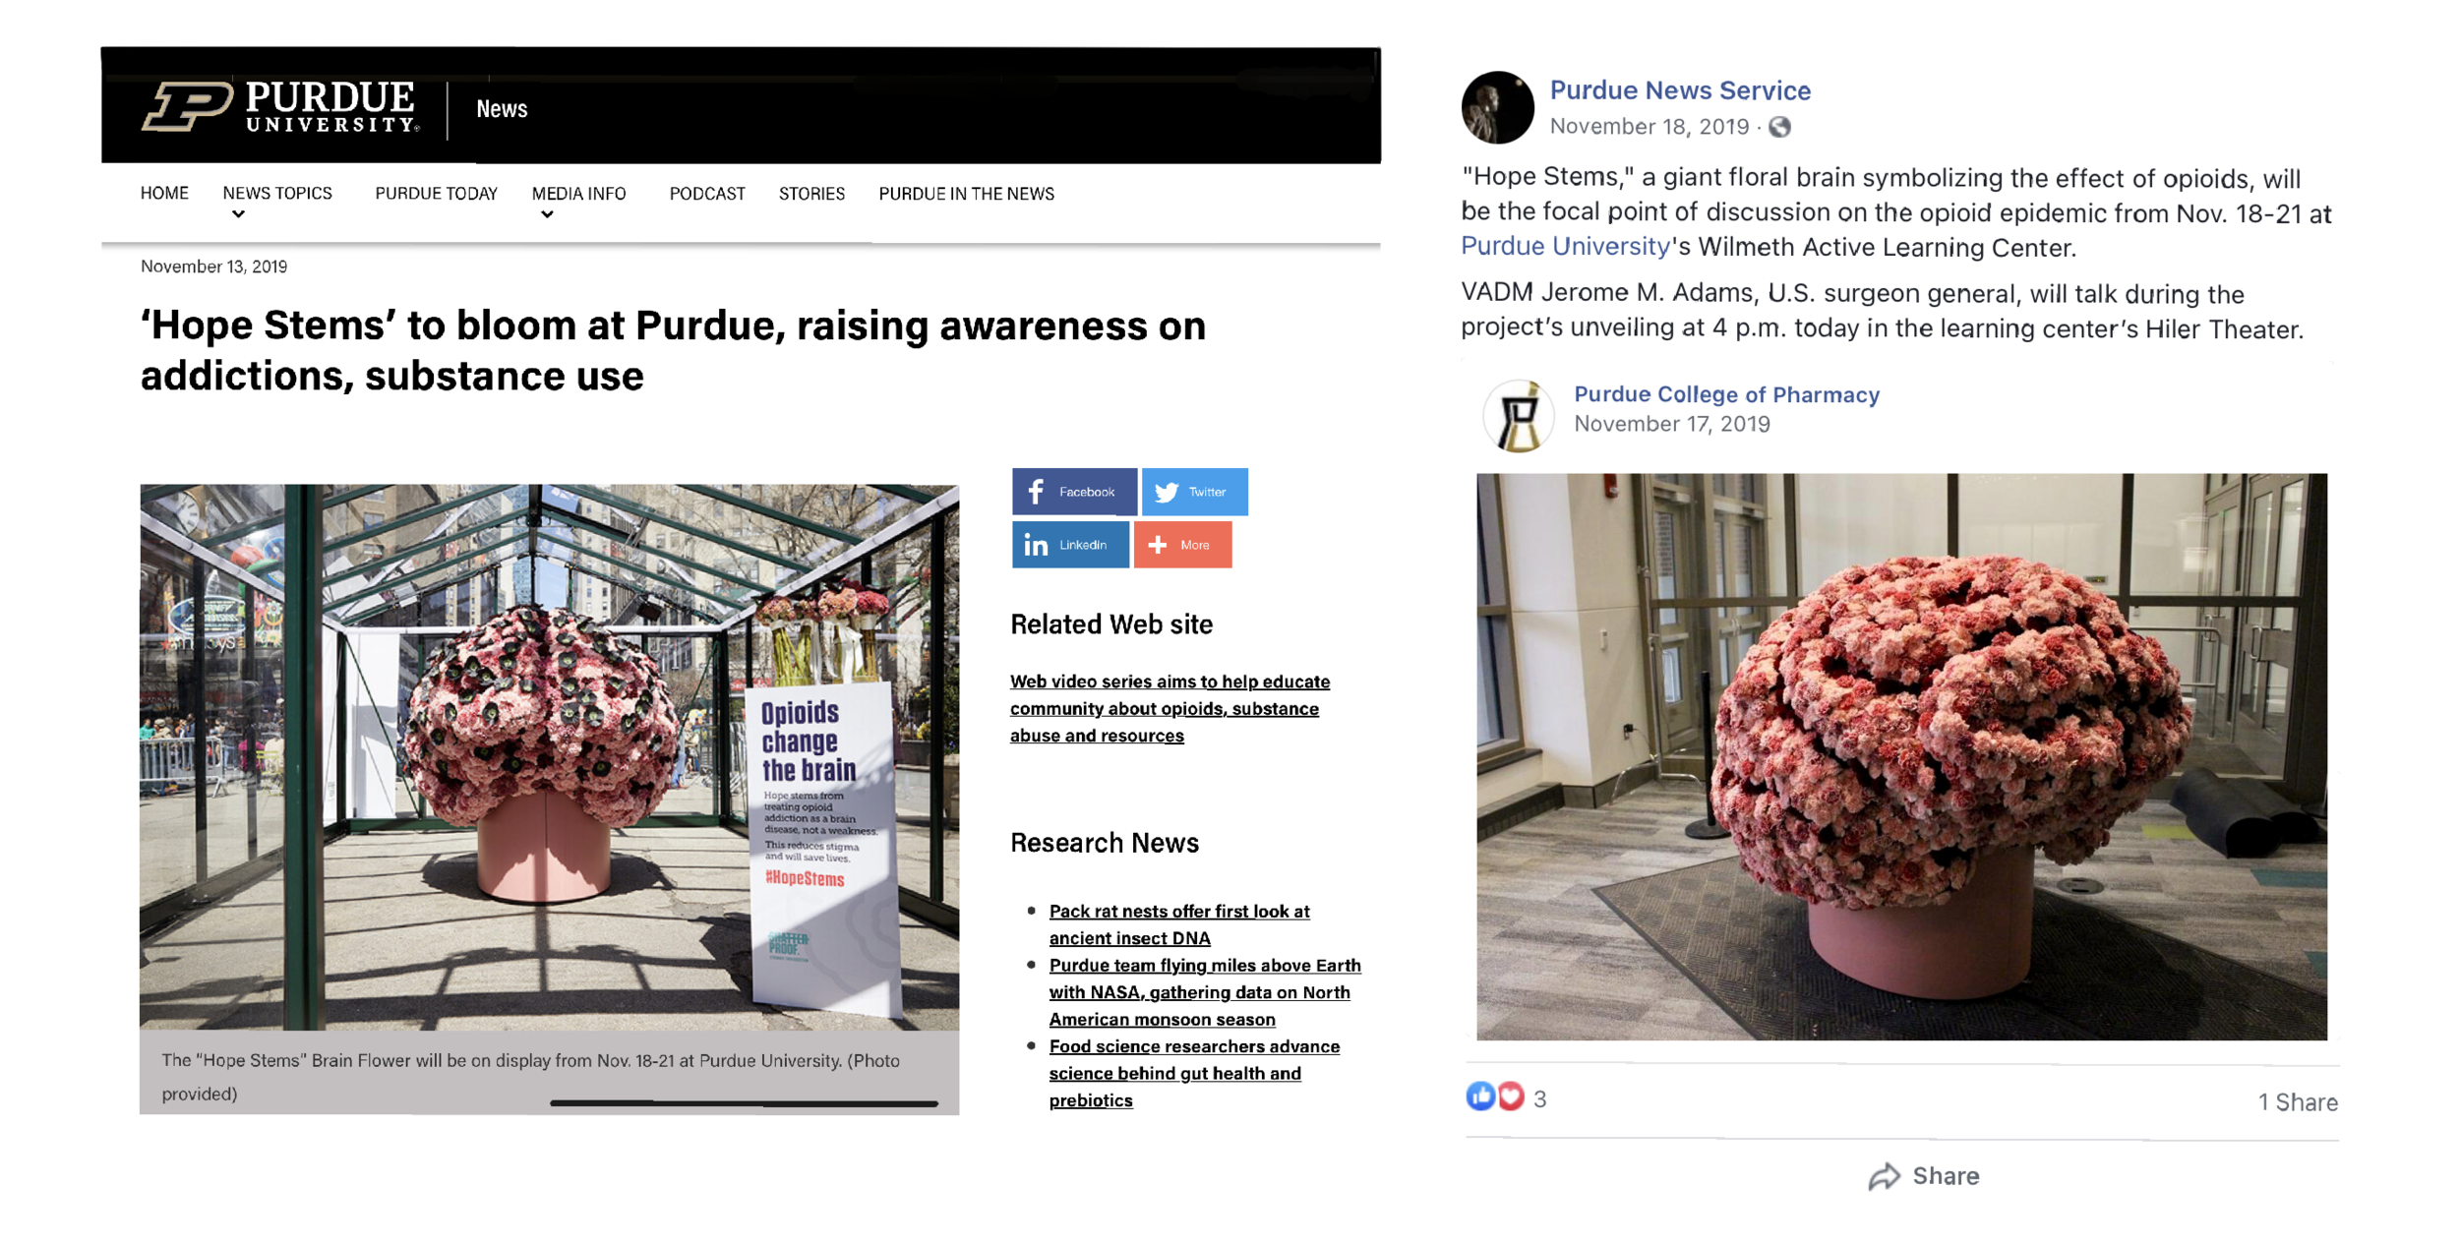2459x1245 pixels.
Task: Go to Purdue Today menu item
Action: (x=436, y=194)
